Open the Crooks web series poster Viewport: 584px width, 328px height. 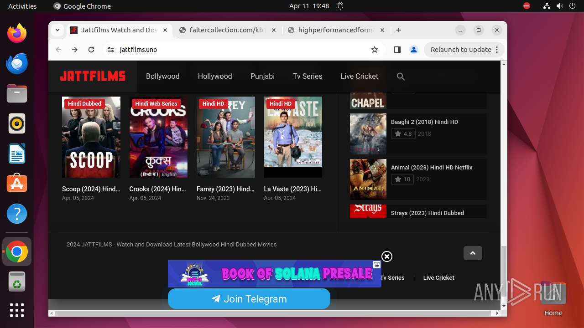158,137
